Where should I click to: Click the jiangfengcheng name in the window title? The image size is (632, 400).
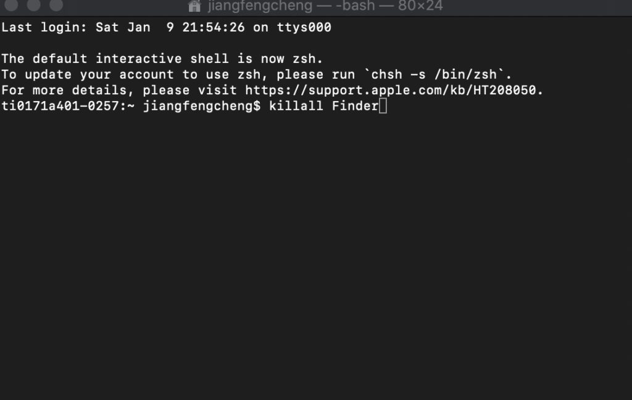coord(260,6)
